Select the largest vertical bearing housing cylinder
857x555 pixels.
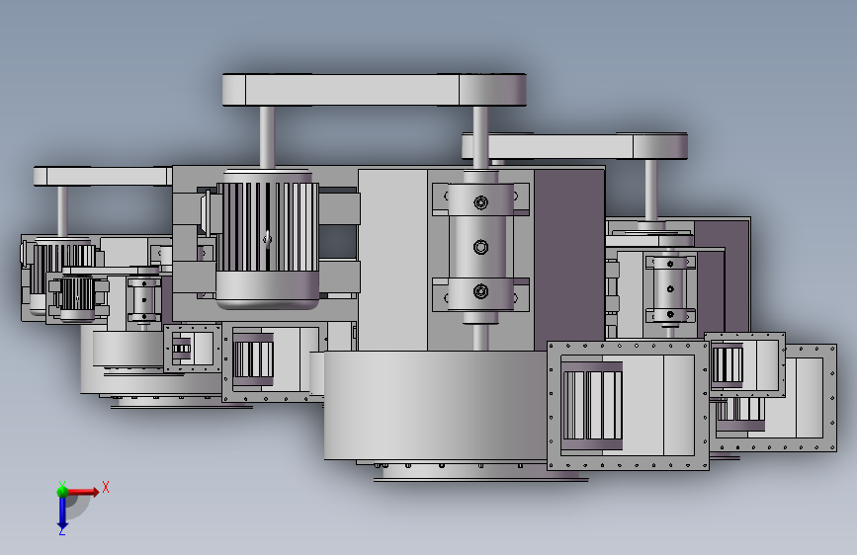click(x=481, y=247)
